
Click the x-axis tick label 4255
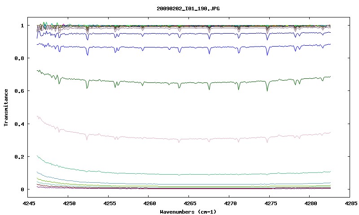[110, 203]
